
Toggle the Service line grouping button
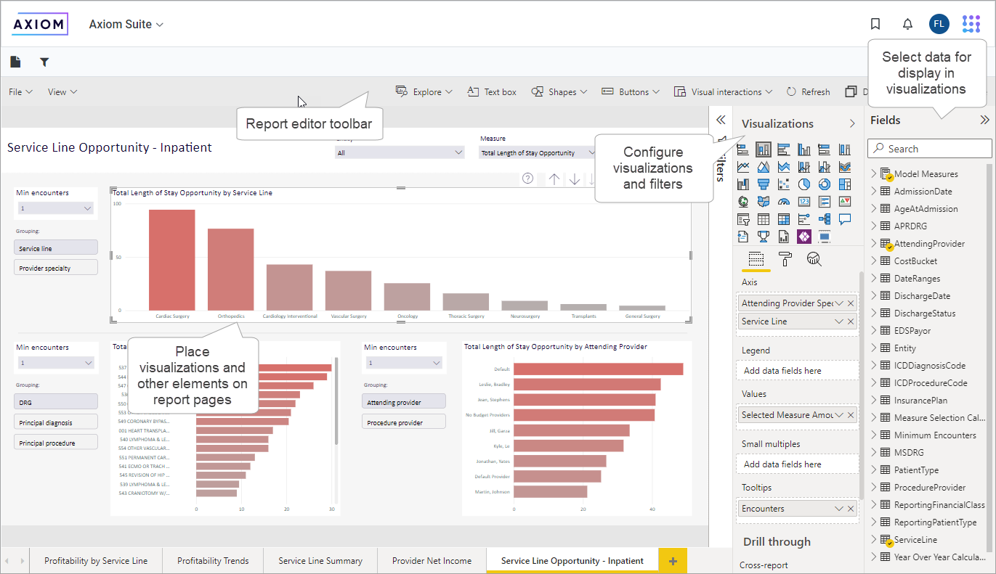[56, 248]
